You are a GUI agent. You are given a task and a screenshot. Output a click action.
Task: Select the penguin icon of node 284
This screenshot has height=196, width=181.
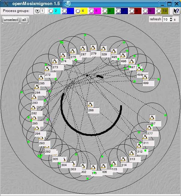click(37, 87)
